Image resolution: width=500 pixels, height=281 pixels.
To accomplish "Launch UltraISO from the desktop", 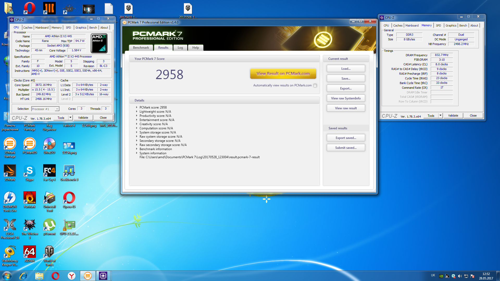I will pos(49,146).
